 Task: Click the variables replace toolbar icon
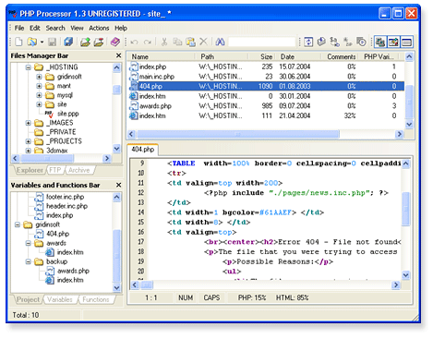335,42
